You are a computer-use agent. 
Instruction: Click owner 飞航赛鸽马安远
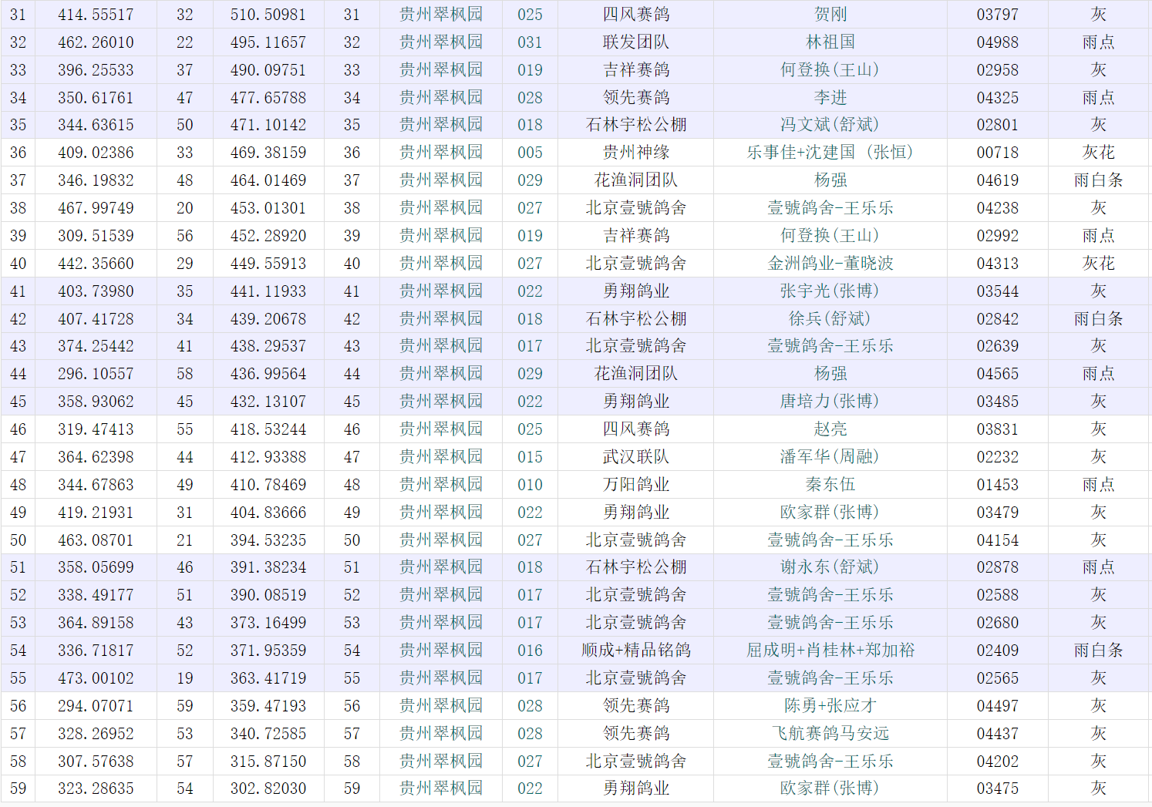830,734
